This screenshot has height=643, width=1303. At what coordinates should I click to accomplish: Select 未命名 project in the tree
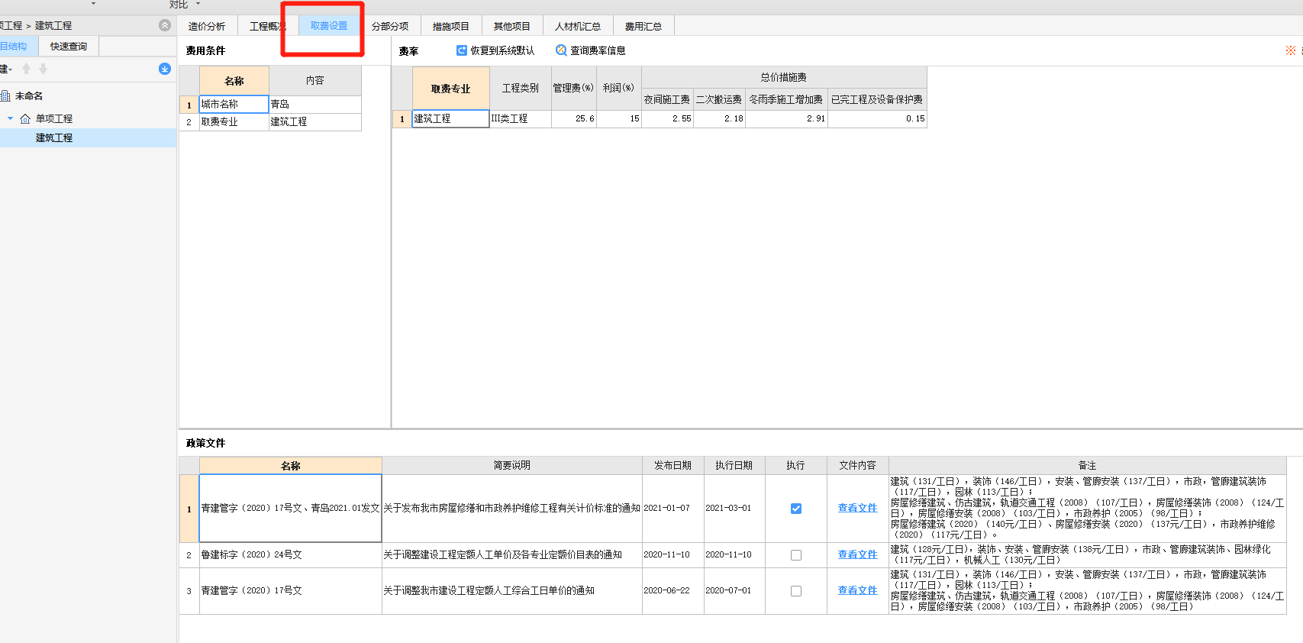pyautogui.click(x=29, y=95)
